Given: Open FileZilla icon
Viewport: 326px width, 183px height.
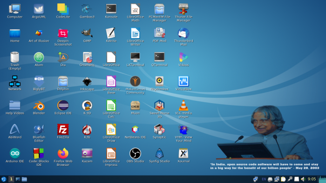Looking at the screenshot, I should point(63,129).
